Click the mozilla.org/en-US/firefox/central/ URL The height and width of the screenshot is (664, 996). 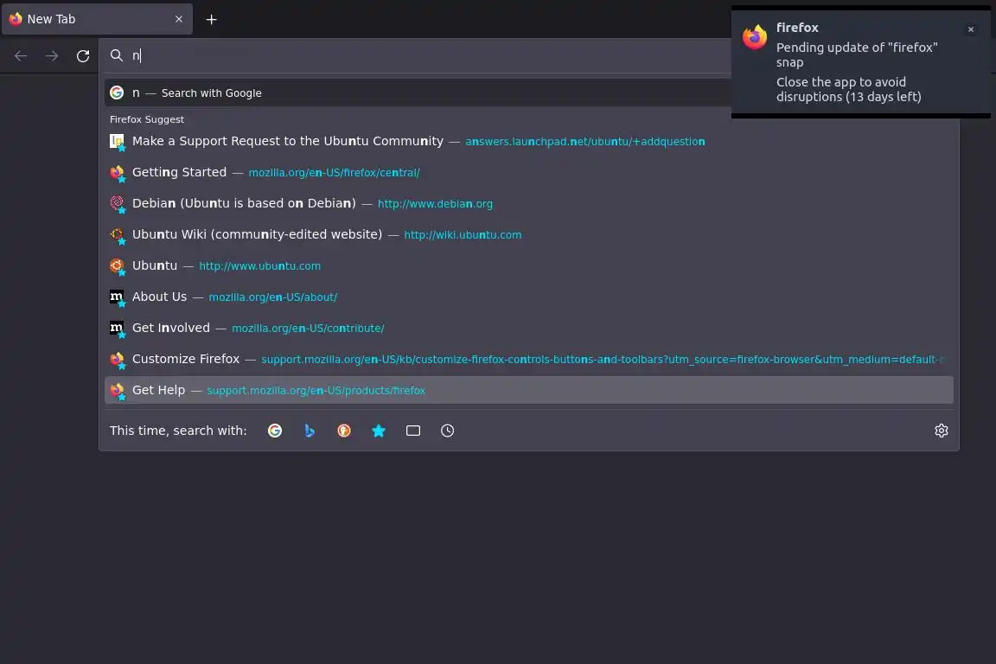[334, 173]
